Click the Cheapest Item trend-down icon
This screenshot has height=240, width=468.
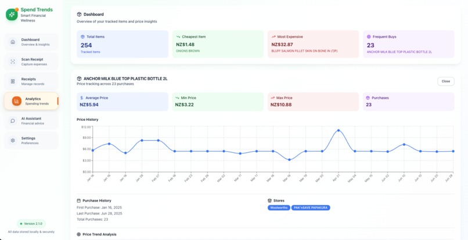[178, 37]
